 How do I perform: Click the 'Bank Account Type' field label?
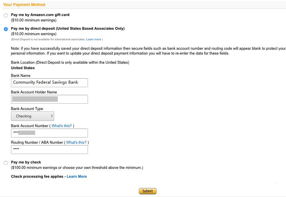coord(27,109)
